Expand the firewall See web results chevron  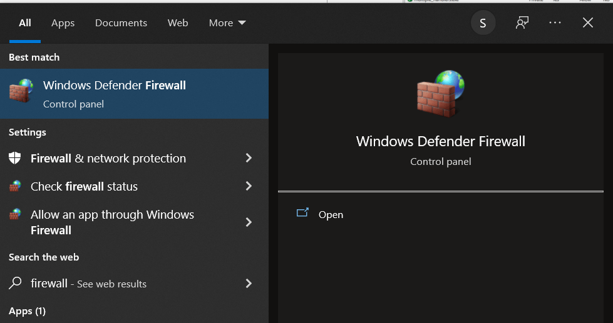point(249,283)
